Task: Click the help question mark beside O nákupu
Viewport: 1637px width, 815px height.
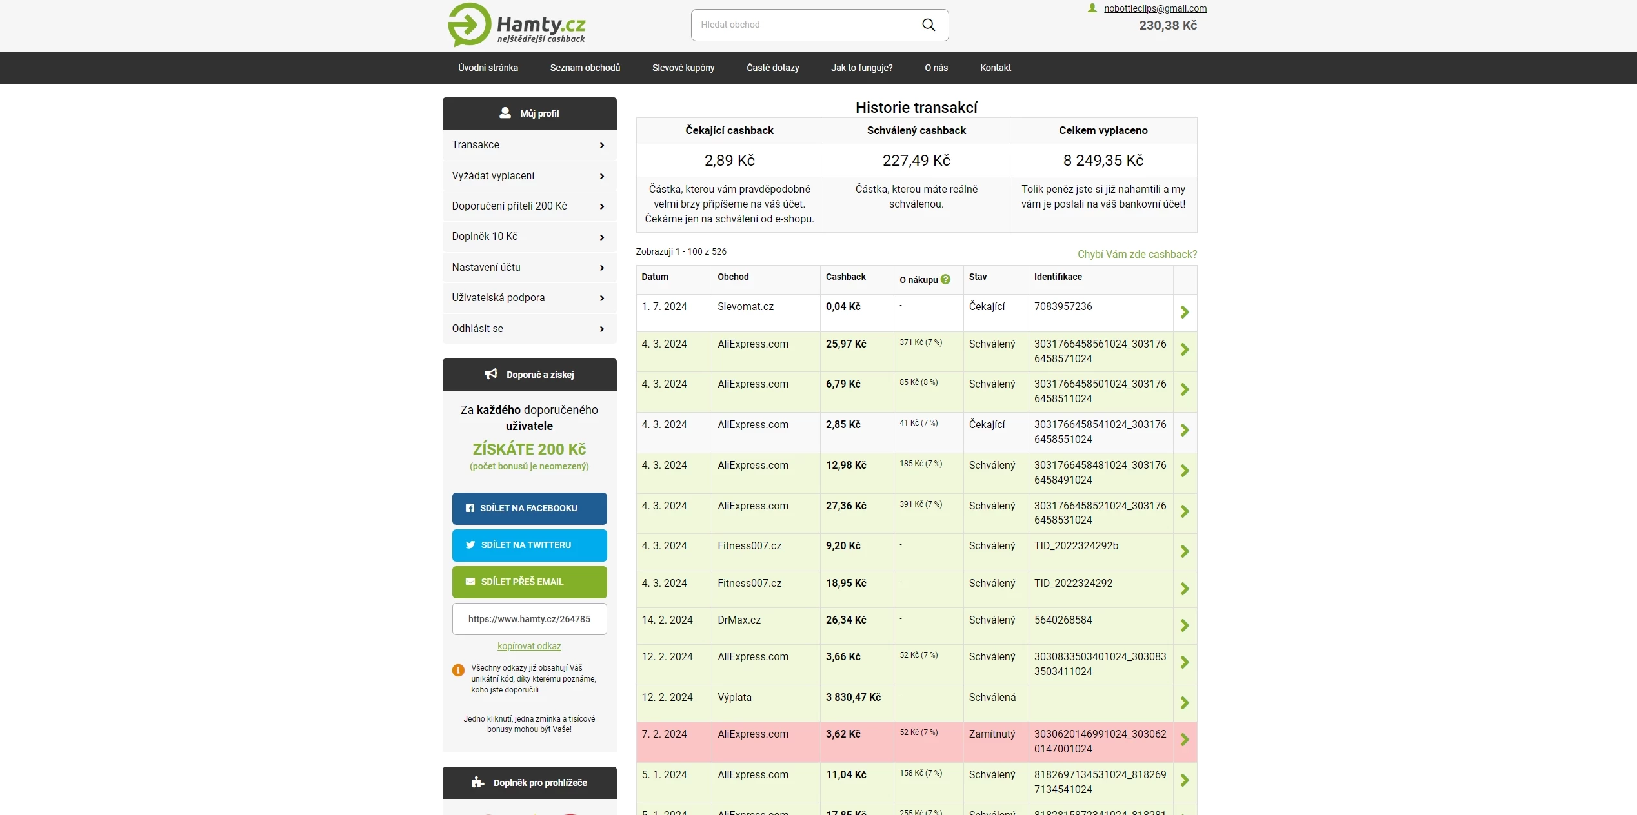Action: [x=946, y=279]
